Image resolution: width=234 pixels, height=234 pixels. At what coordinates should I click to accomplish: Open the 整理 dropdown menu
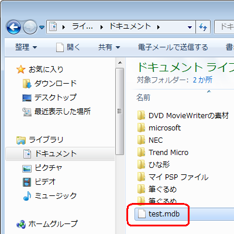(26, 47)
